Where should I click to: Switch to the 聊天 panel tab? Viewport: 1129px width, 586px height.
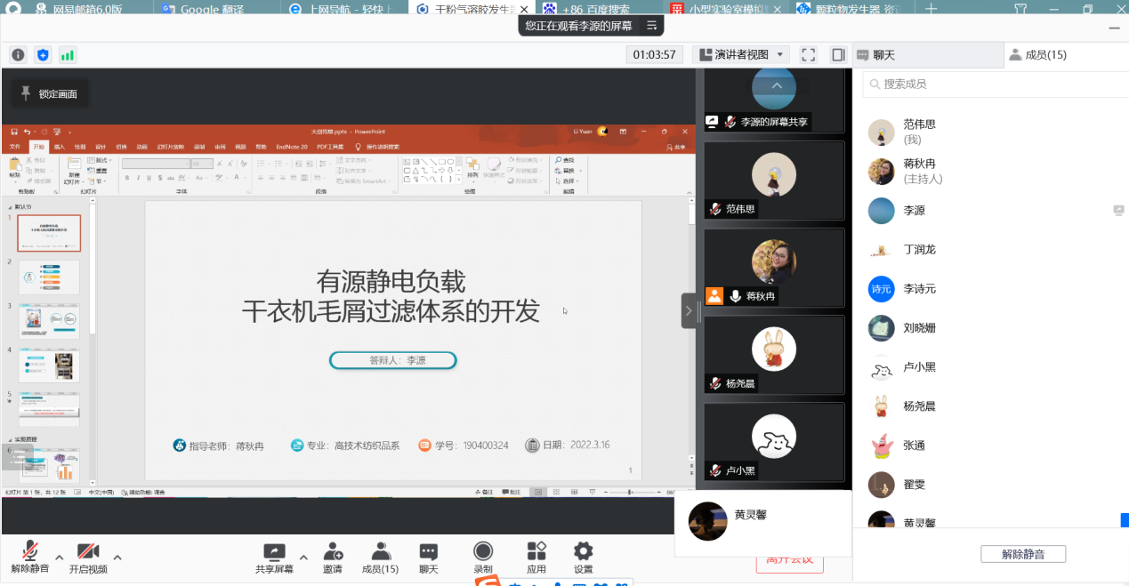925,55
